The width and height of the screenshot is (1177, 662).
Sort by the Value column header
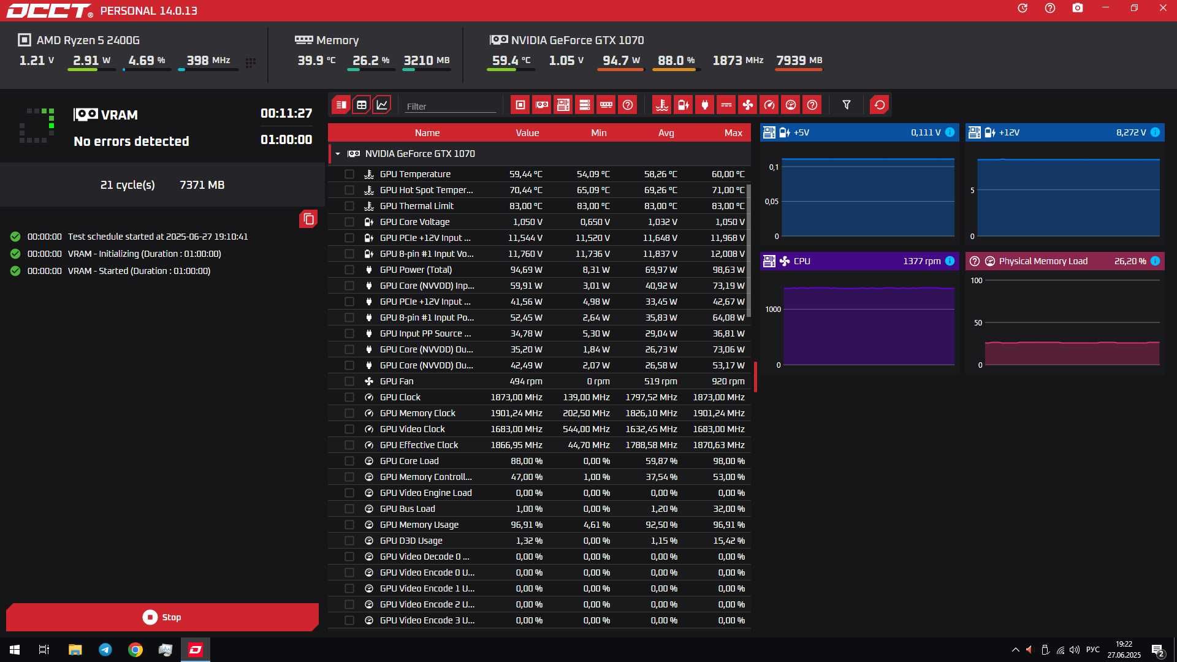(527, 133)
